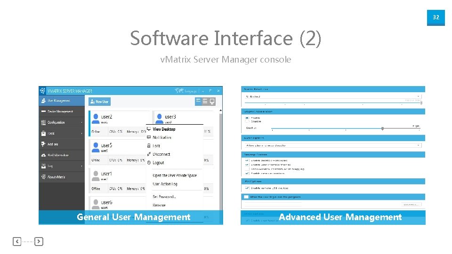This screenshot has height=254, width=452.
Task: Click the Disconnect plug icon
Action: coord(149,154)
